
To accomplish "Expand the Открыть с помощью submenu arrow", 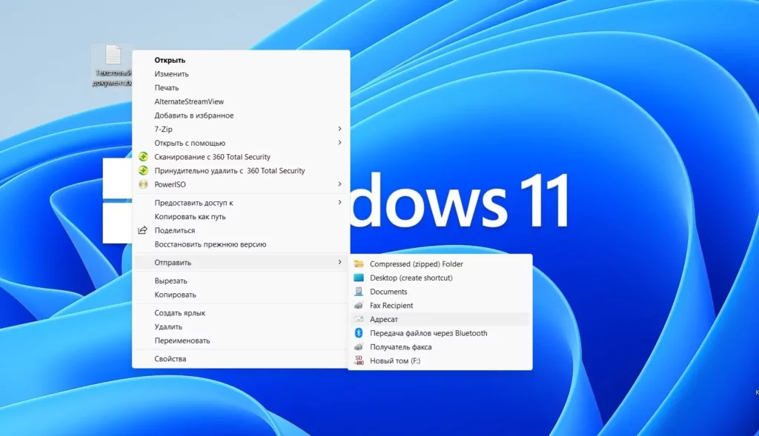I will [339, 143].
